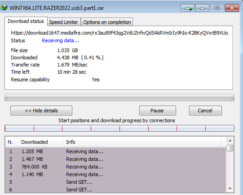Select connection 5 row Send GET
This screenshot has width=243, height=195.
tap(115, 182)
